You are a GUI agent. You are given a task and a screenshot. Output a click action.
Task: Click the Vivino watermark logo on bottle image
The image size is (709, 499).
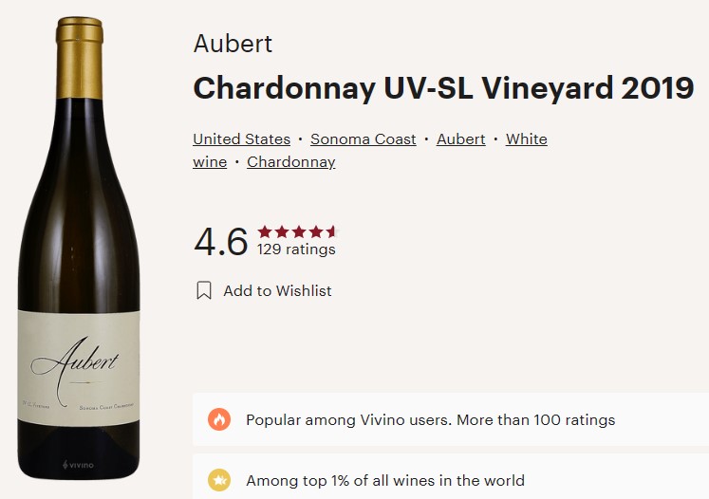[x=76, y=466]
